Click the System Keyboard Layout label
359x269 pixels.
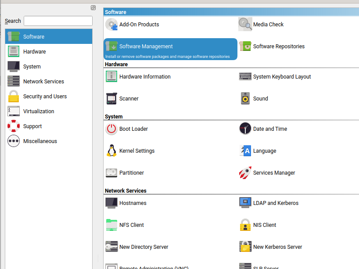(x=282, y=77)
